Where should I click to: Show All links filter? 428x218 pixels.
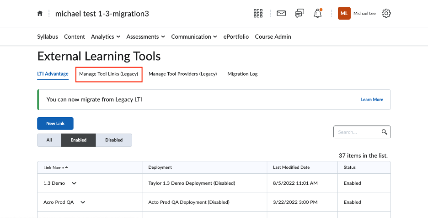pos(49,140)
